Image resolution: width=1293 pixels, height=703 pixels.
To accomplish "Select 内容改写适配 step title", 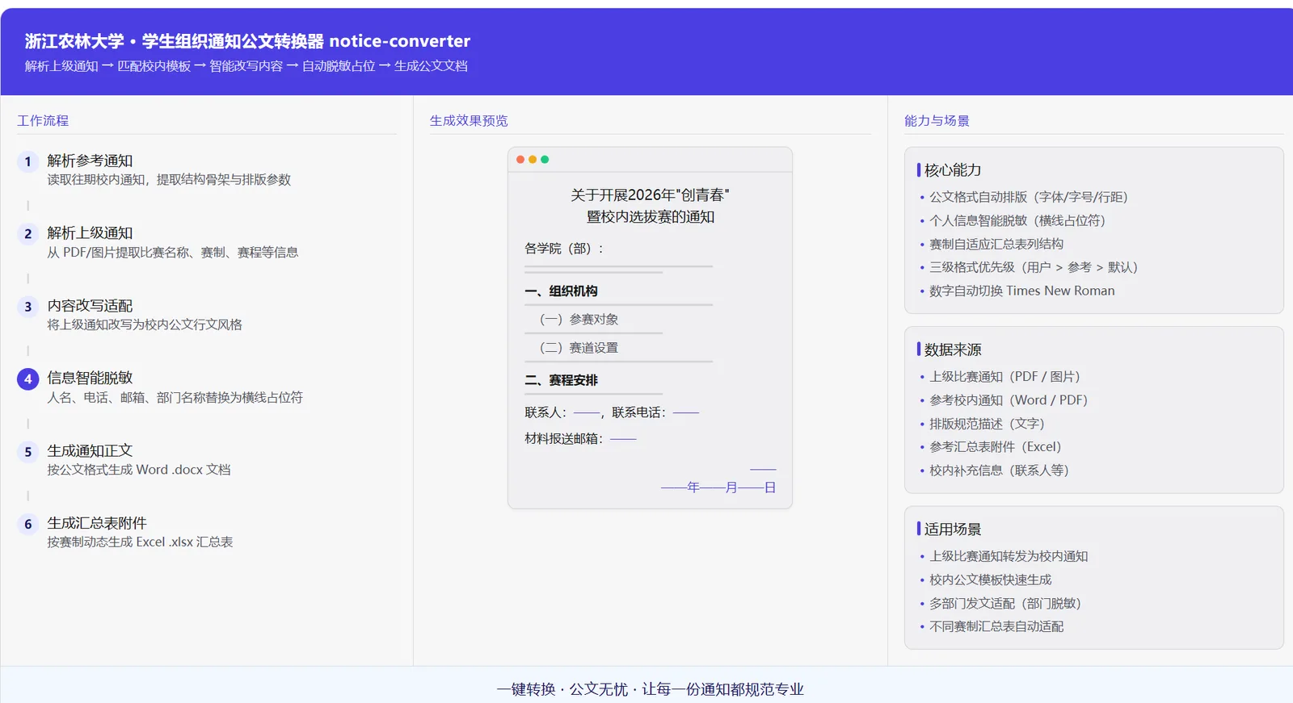I will tap(90, 306).
